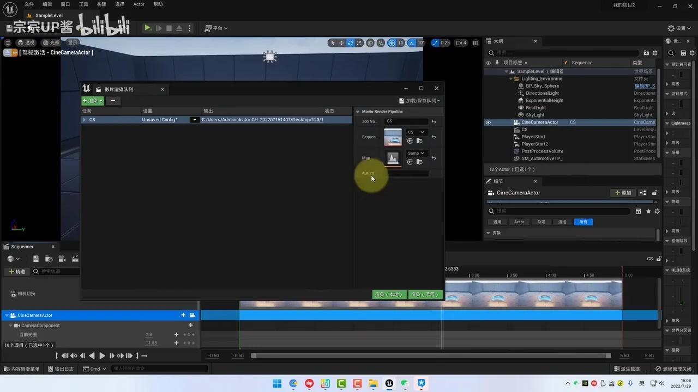Toggle grid snapping in the viewport toolbar
The width and height of the screenshot is (698, 392).
(392, 42)
